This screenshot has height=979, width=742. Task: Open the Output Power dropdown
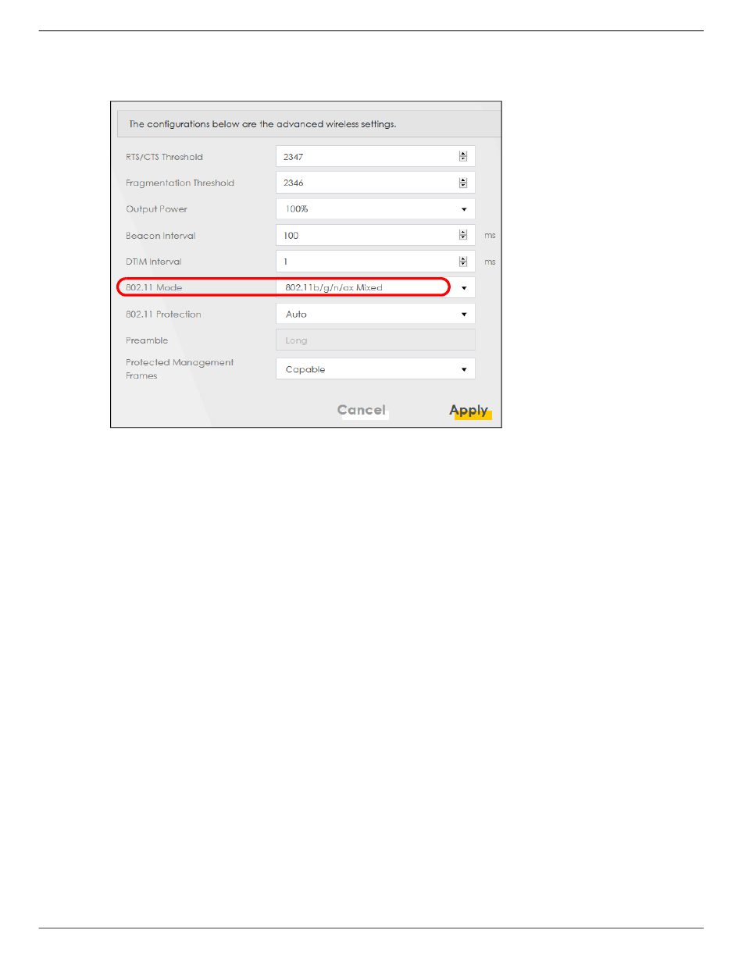click(375, 208)
